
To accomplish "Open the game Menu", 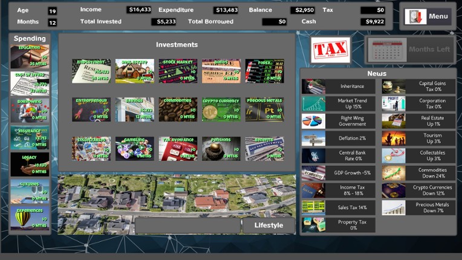I will click(428, 16).
